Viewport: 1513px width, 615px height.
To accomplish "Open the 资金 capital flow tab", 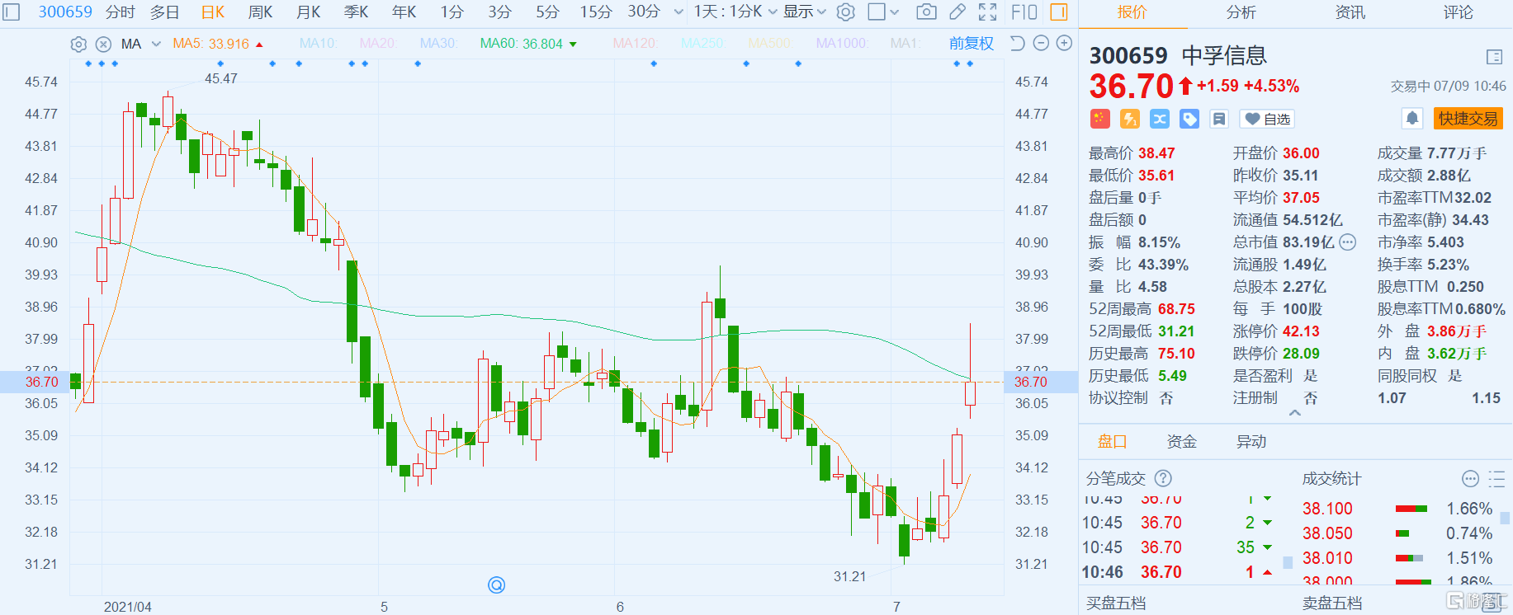I will coord(1181,442).
